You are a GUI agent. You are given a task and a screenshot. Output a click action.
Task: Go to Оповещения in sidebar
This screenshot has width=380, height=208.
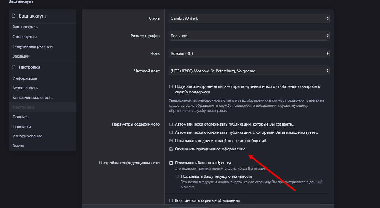tap(24, 37)
